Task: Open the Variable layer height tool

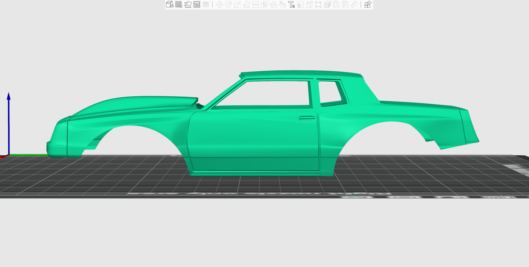Action: [206, 4]
